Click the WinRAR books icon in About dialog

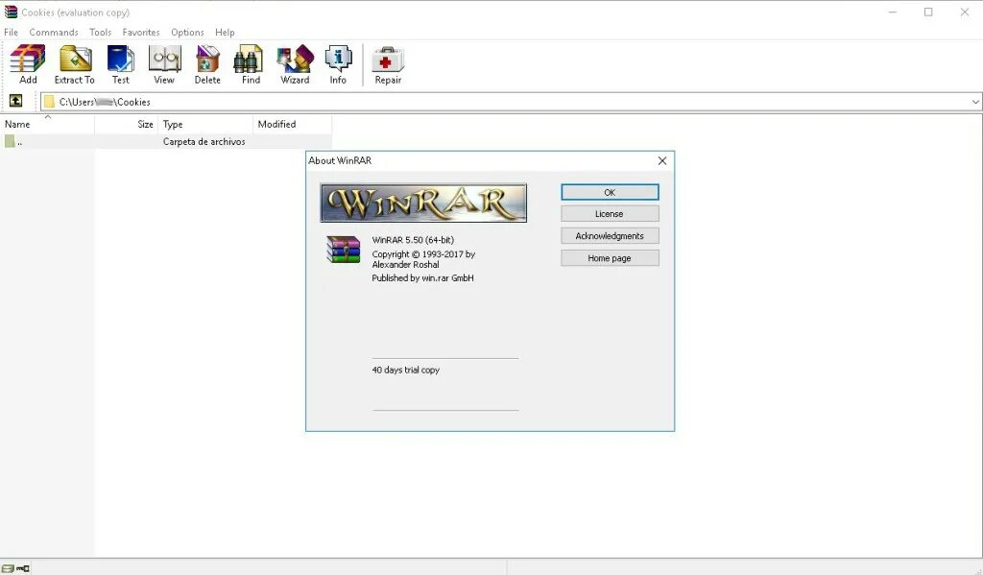click(x=343, y=249)
